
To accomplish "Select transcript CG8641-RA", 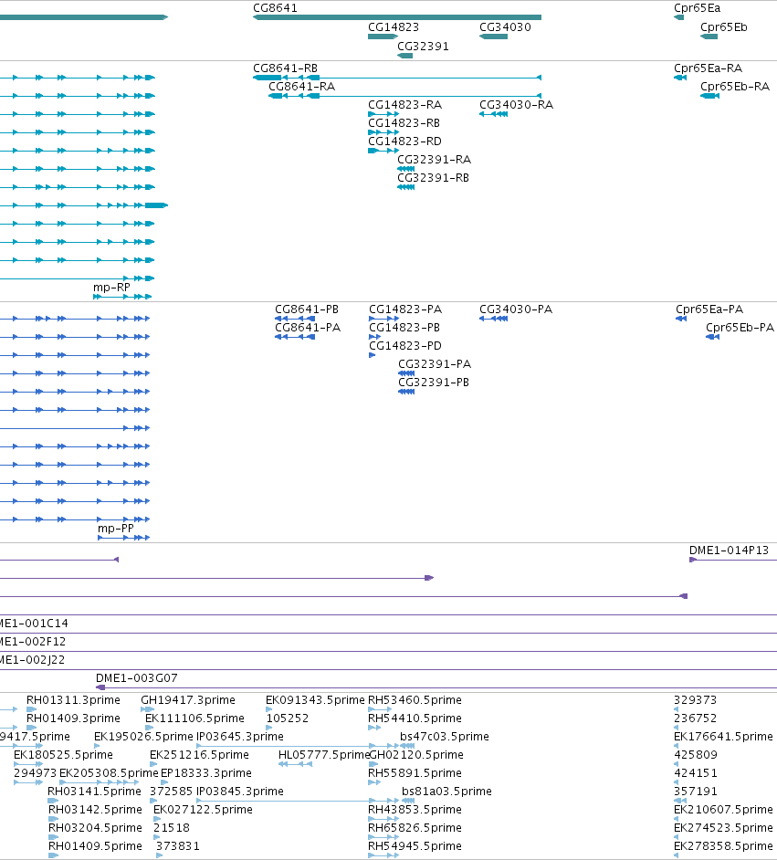I will 404,96.
